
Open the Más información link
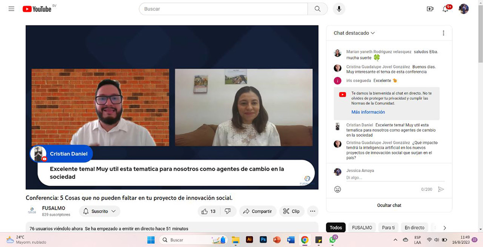coord(368,112)
